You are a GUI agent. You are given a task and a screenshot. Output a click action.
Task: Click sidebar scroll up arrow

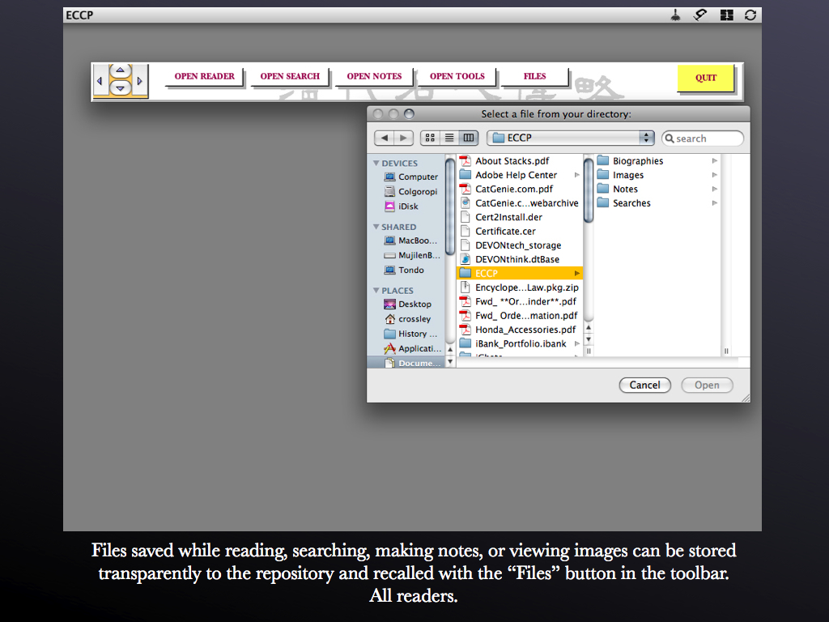450,350
